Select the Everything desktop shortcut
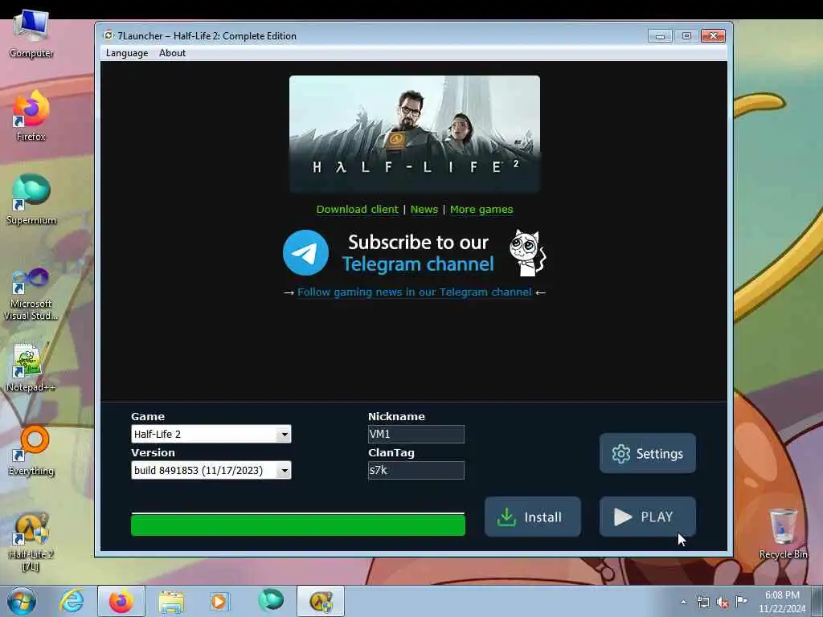The height and width of the screenshot is (617, 823). coord(31,452)
